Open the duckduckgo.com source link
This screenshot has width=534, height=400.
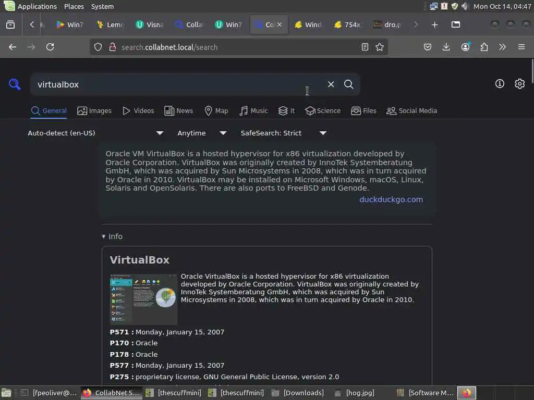coord(391,199)
